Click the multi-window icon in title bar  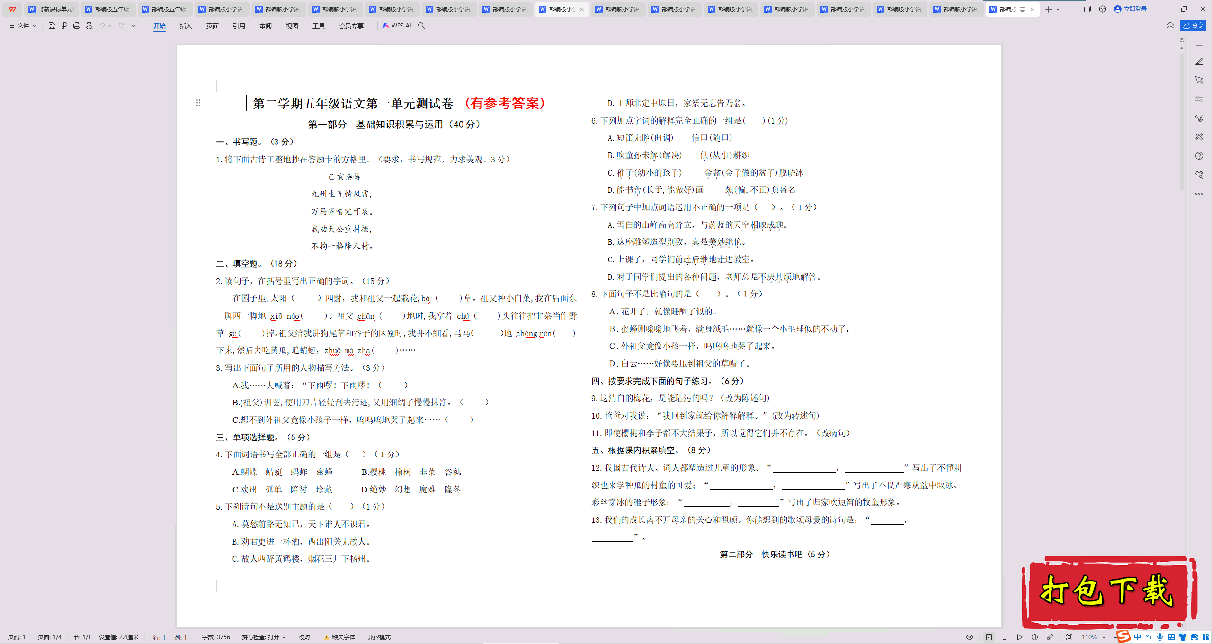click(1087, 9)
